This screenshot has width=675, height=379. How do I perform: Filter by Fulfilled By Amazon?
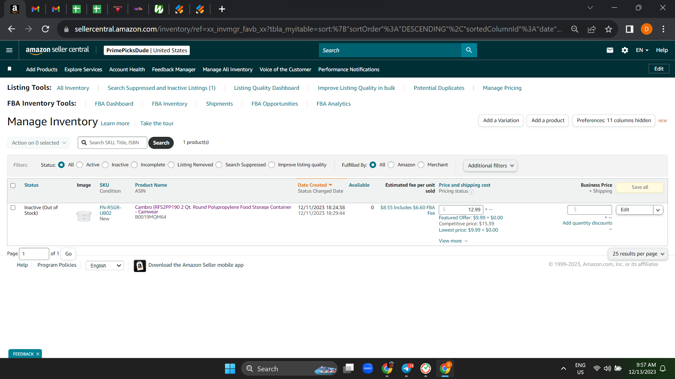click(391, 165)
